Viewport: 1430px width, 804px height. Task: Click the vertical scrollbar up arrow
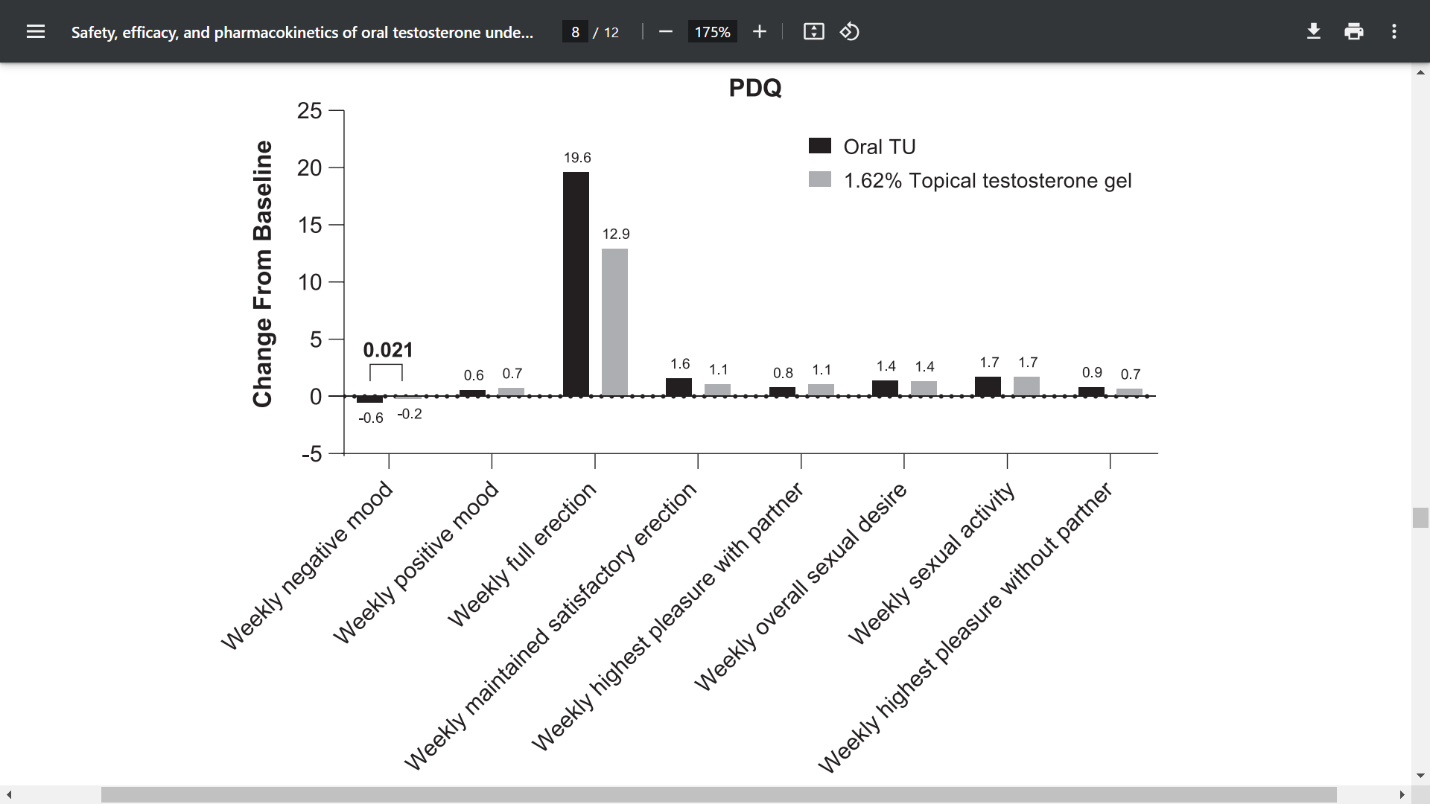pos(1420,72)
